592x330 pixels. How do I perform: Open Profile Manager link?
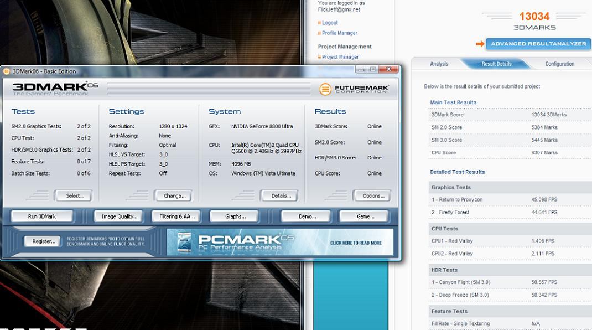[x=339, y=33]
